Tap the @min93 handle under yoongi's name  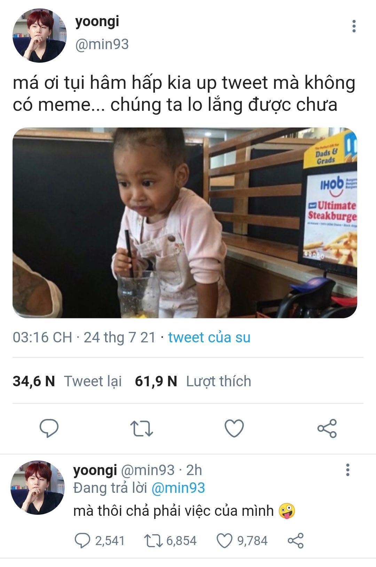102,44
